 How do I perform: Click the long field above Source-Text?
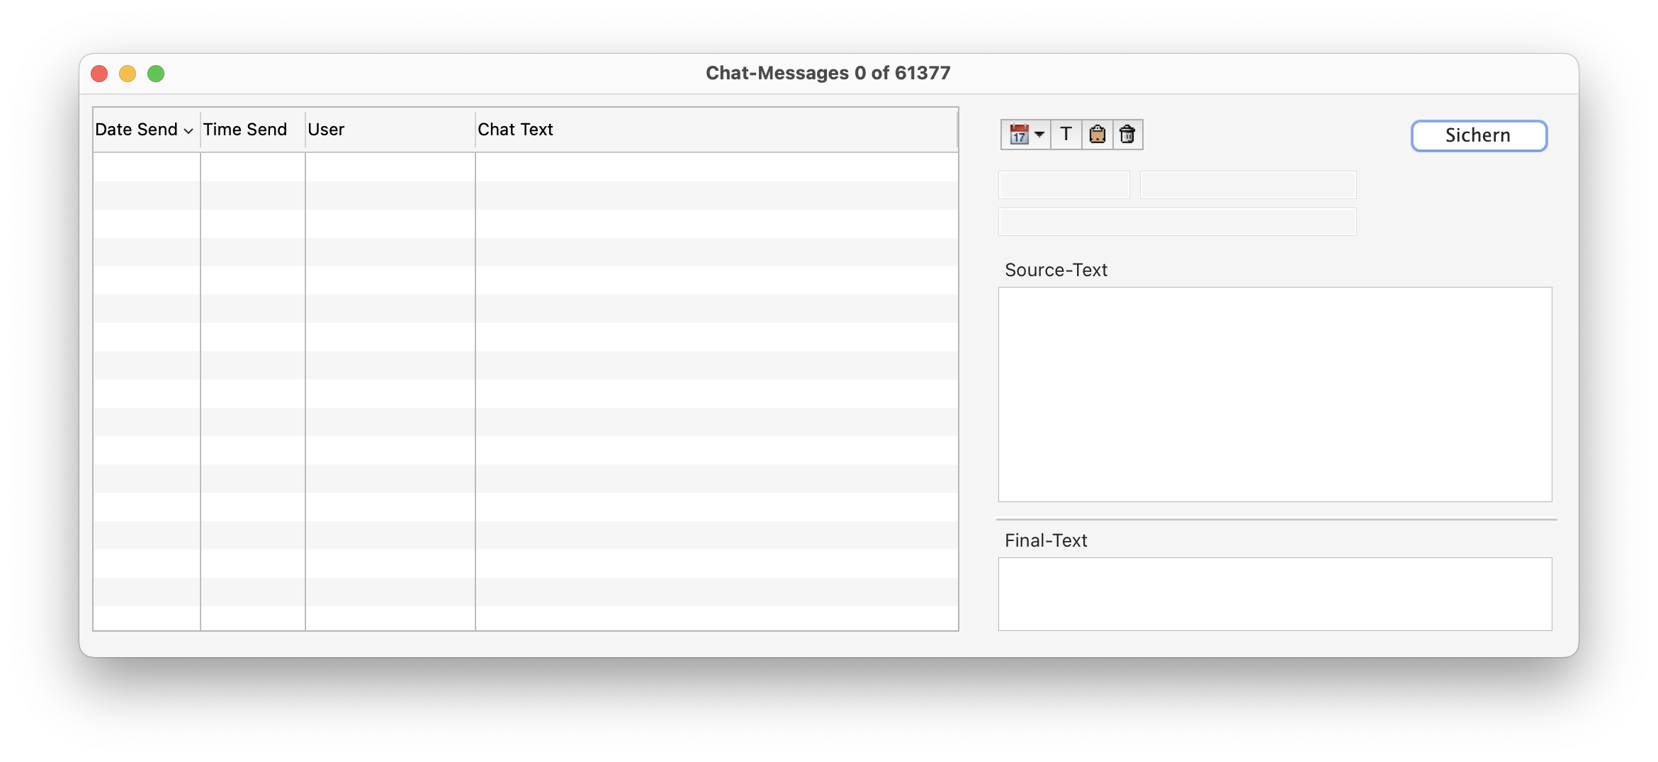1177,222
